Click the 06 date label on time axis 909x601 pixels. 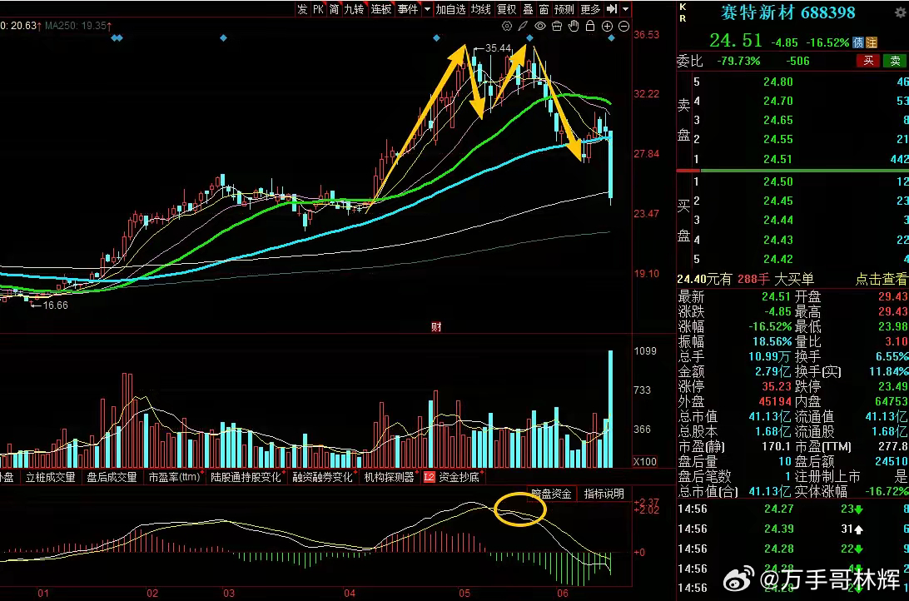point(562,594)
